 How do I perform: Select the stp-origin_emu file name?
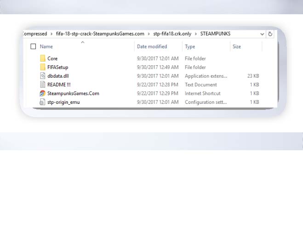63,102
